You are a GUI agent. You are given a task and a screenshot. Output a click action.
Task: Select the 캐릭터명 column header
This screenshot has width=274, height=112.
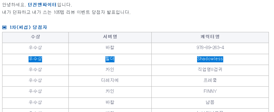pyautogui.click(x=210, y=37)
